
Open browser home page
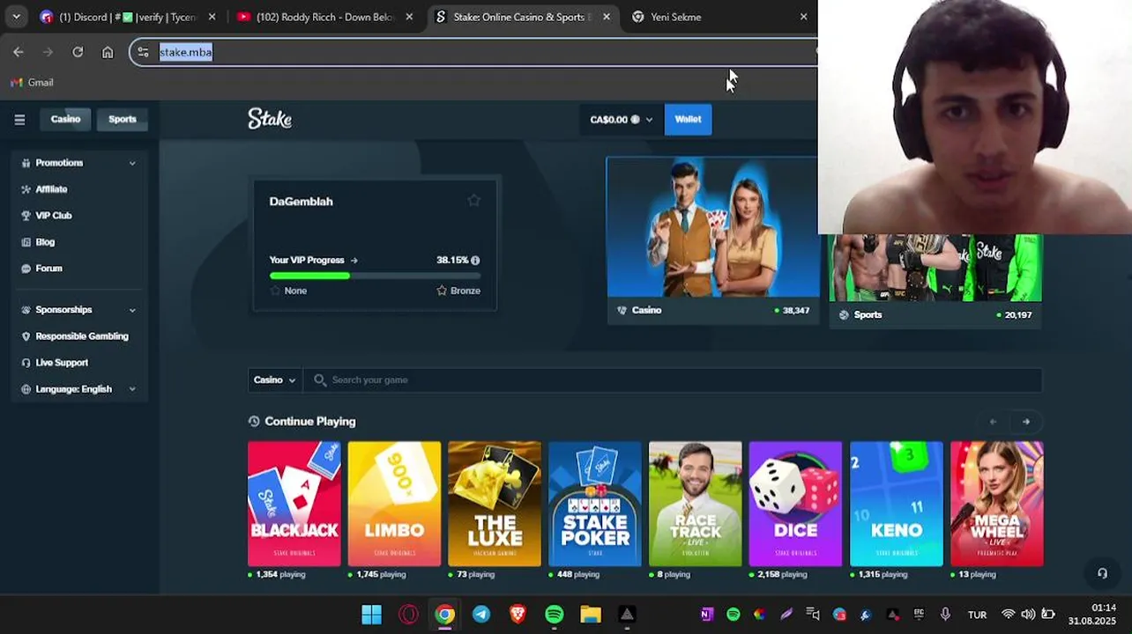click(x=108, y=52)
